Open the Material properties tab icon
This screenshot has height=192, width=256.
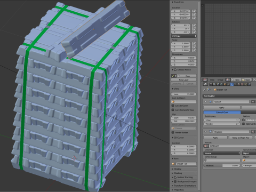tap(239, 84)
